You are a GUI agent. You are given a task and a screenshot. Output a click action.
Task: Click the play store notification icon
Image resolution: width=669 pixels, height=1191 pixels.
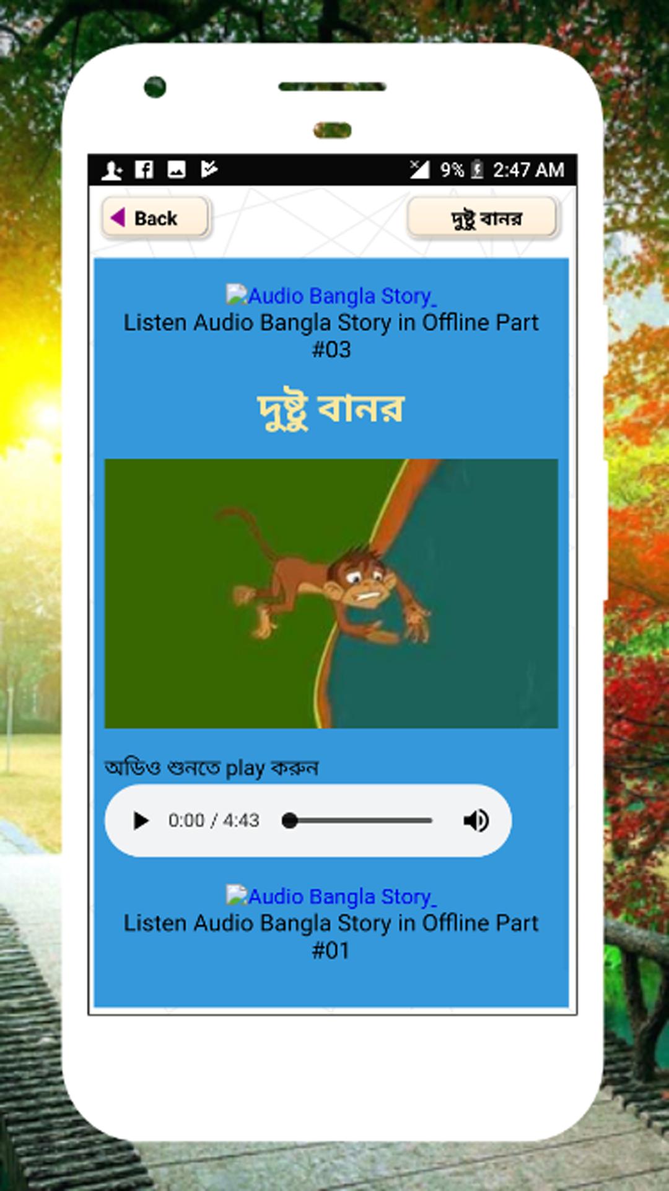coord(209,169)
